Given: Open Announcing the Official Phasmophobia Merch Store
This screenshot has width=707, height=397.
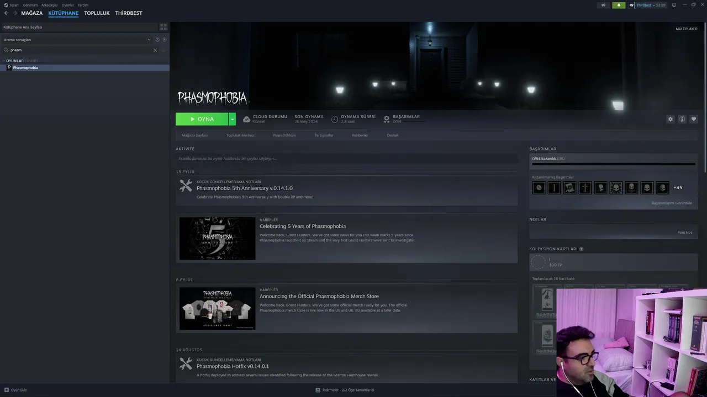Looking at the screenshot, I should 319,297.
